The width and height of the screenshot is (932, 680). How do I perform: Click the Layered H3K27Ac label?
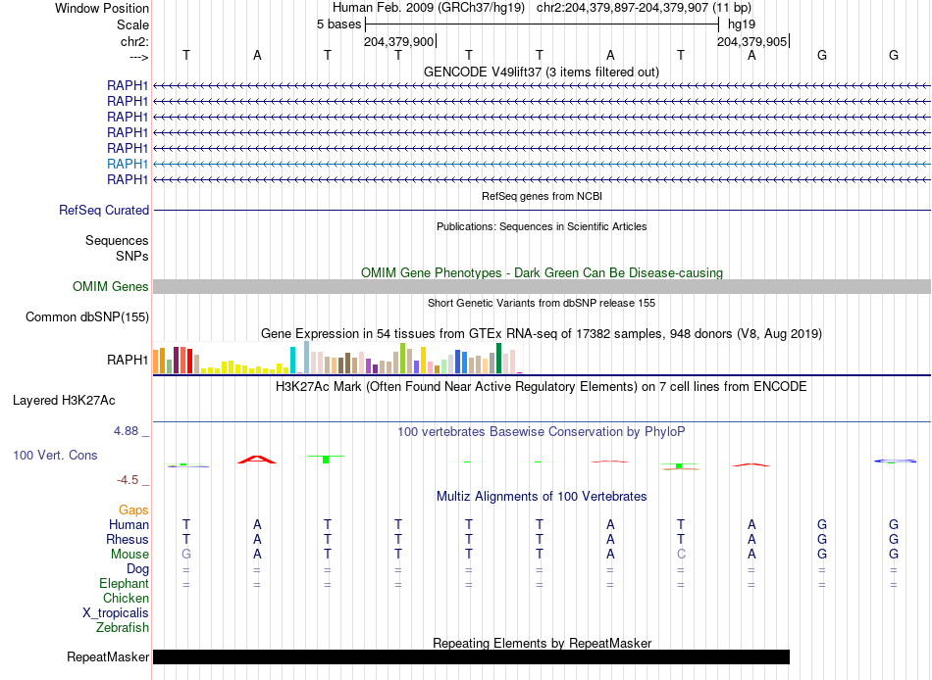(64, 401)
